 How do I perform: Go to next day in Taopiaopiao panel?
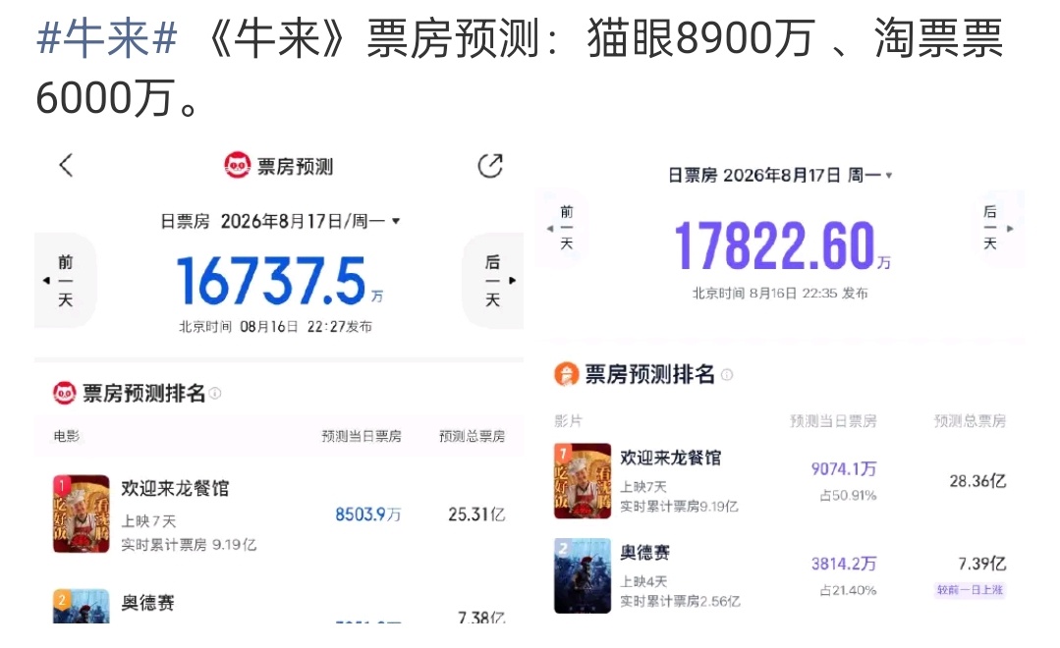pyautogui.click(x=995, y=229)
